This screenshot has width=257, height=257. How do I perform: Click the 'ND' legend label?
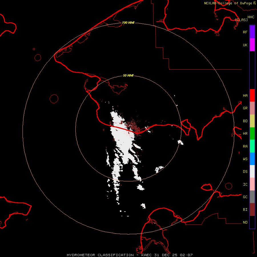pyautogui.click(x=245, y=222)
